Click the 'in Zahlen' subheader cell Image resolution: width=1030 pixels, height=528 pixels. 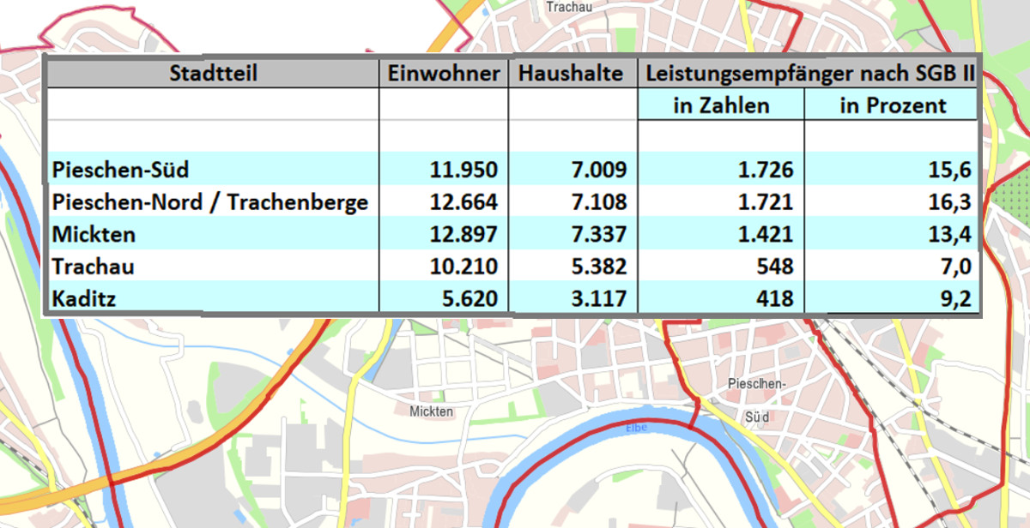click(721, 105)
